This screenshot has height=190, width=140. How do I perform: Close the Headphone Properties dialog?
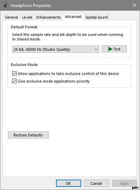coord(134,5)
